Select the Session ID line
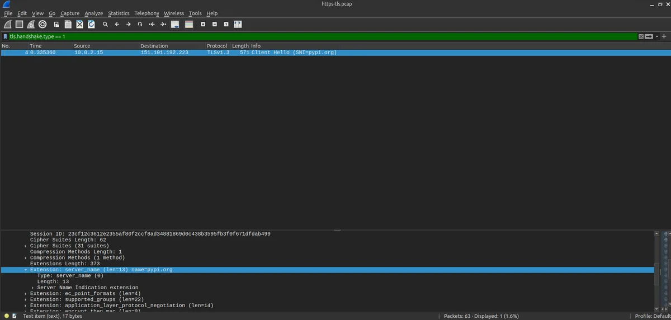 (150, 234)
